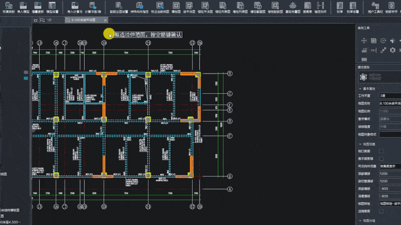Click the 导入计算书 toolbar icon
This screenshot has height=225, width=401.
click(74, 6)
